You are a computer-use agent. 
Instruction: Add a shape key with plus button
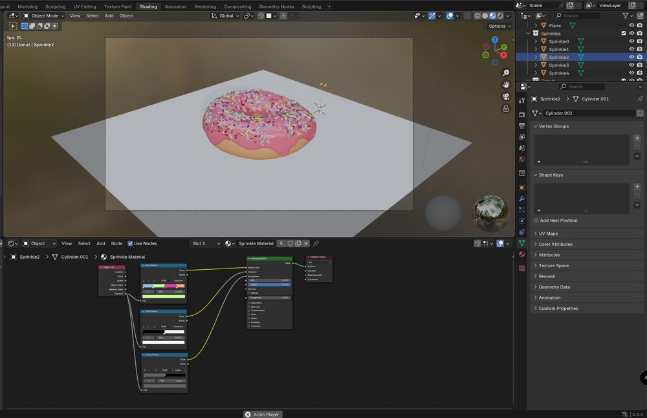pos(637,186)
